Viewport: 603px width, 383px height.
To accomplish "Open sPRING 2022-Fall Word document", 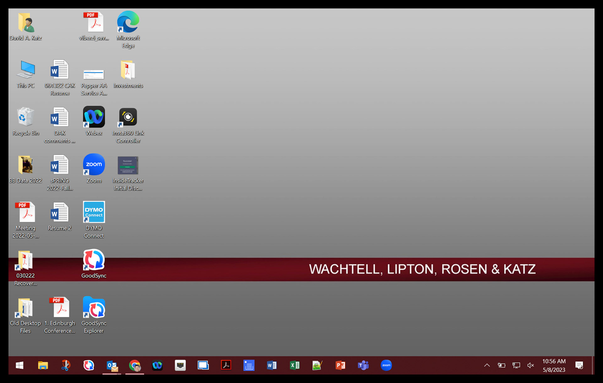I will tap(60, 173).
